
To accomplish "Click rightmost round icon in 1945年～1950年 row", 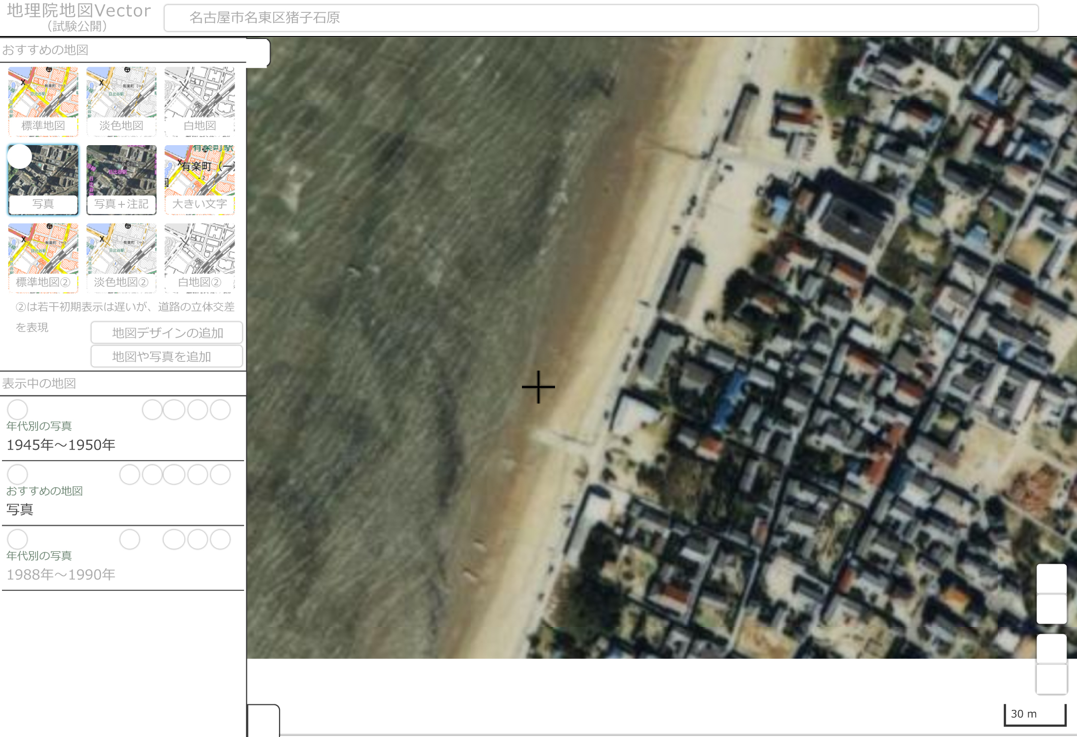I will (x=220, y=410).
